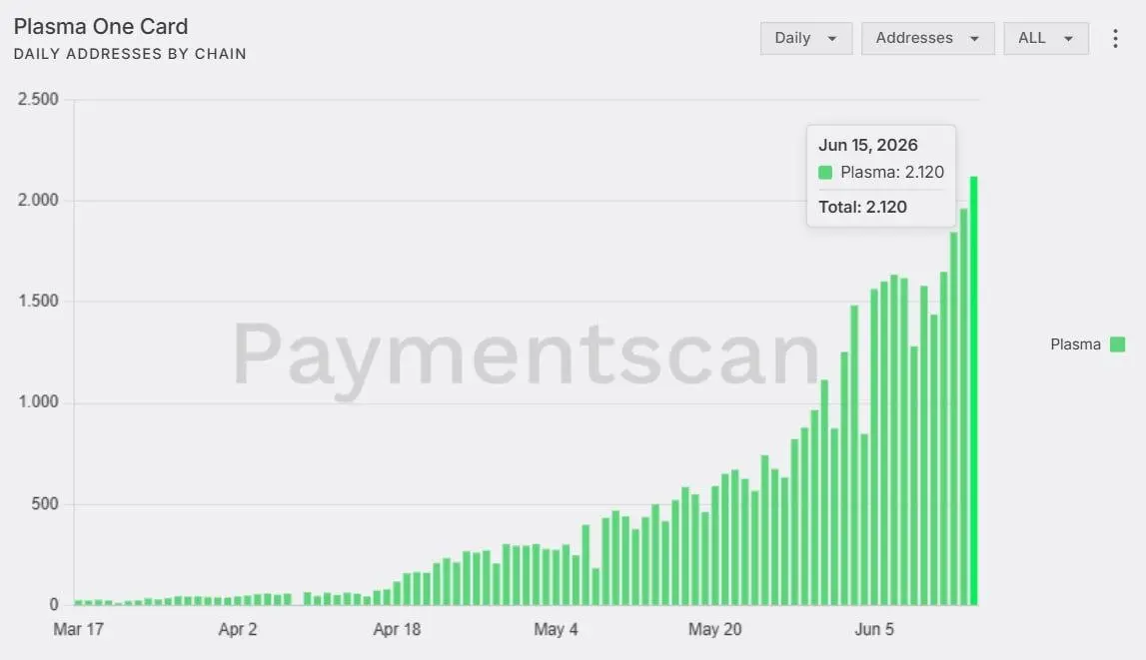Click the May 4 x-axis label
The image size is (1146, 660).
556,629
